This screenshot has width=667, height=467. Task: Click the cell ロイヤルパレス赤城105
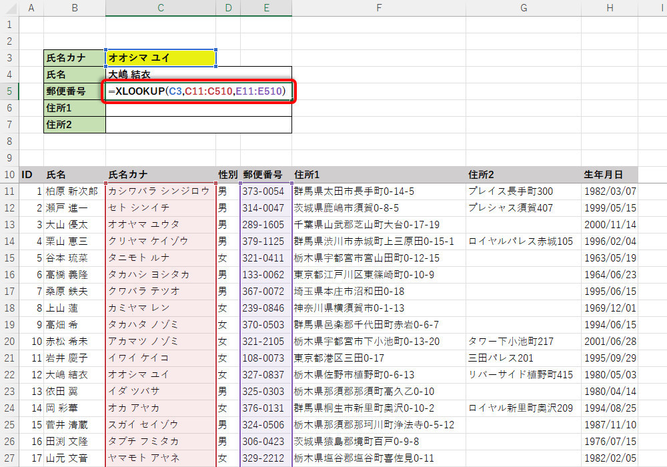point(524,241)
